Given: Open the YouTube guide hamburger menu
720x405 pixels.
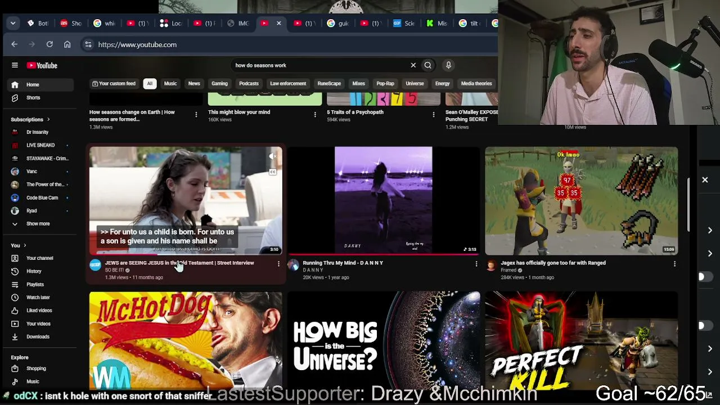Looking at the screenshot, I should coord(15,65).
